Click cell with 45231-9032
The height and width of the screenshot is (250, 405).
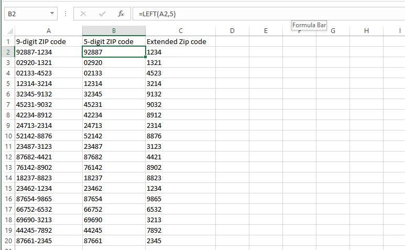tap(49, 105)
